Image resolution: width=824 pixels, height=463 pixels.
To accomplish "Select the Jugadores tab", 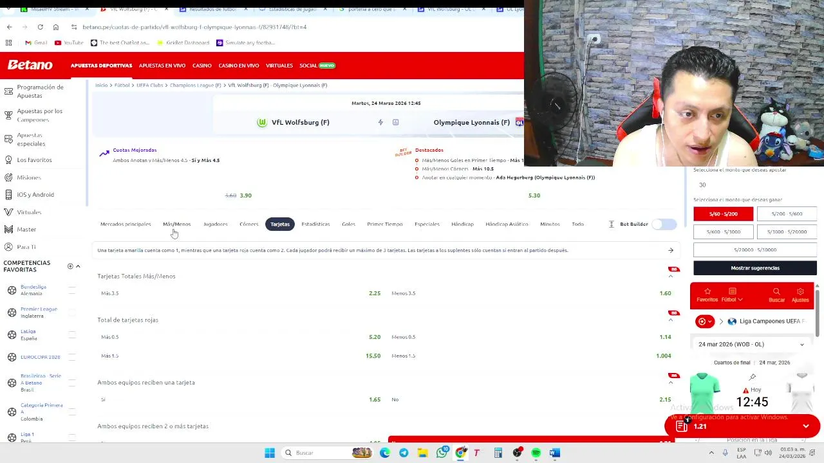I will click(x=215, y=224).
